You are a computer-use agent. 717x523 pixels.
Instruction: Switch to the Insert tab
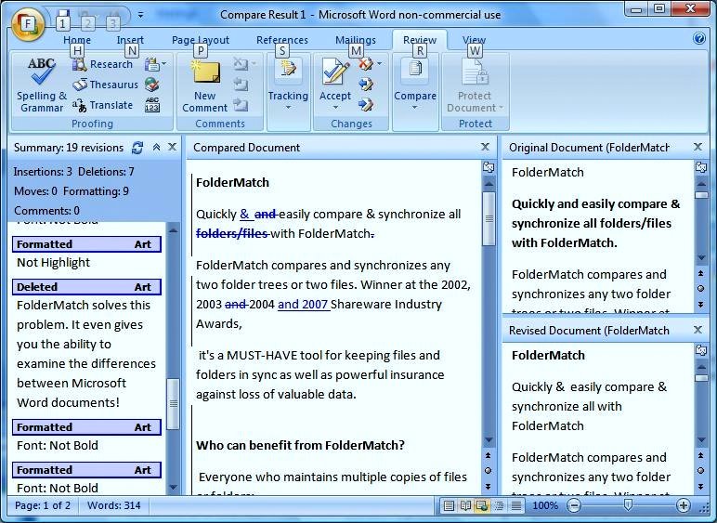(130, 40)
